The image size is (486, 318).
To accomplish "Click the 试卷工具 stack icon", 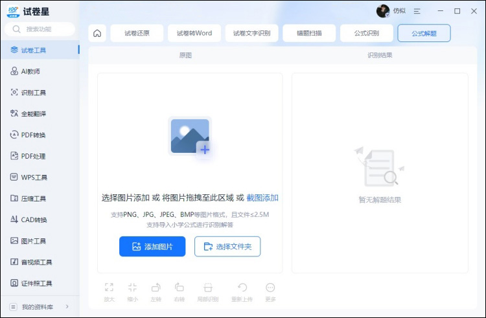I will point(14,49).
